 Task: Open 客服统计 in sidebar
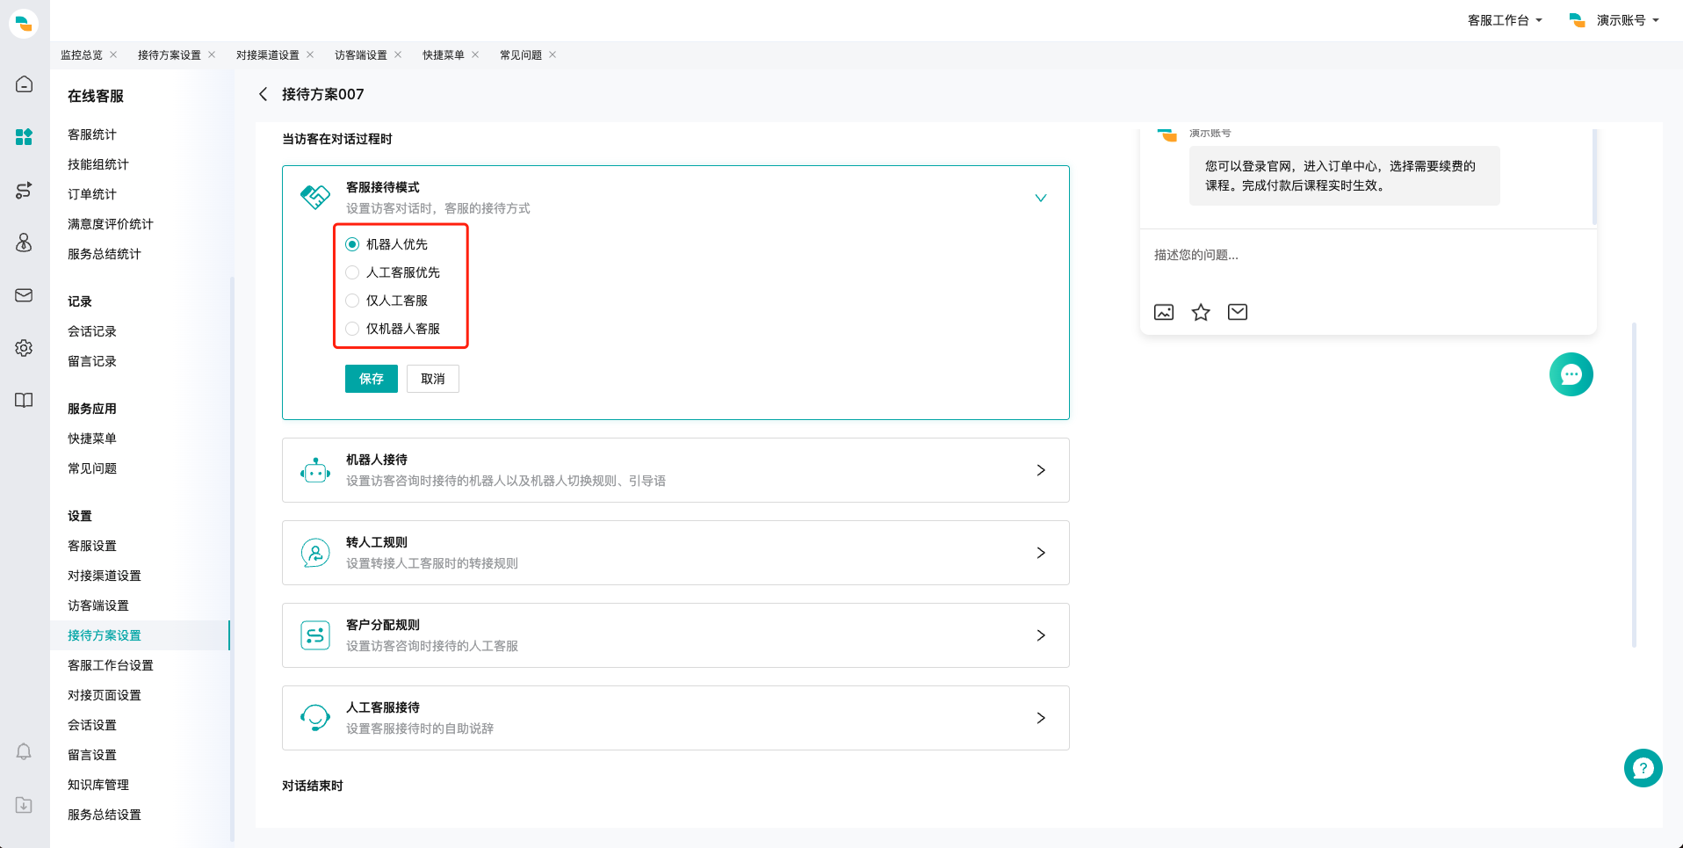(x=92, y=134)
